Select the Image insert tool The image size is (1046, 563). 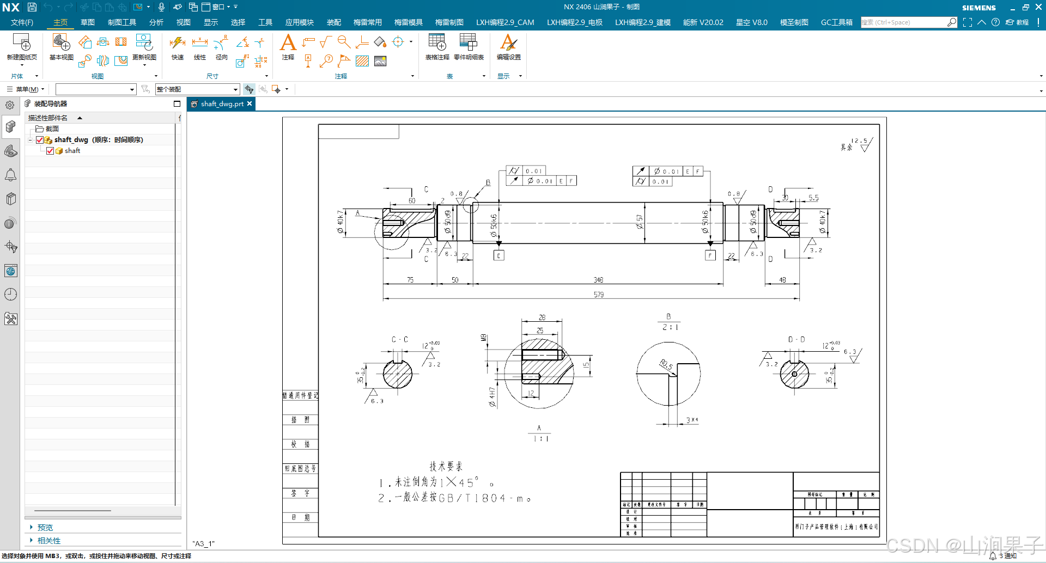[x=380, y=61]
